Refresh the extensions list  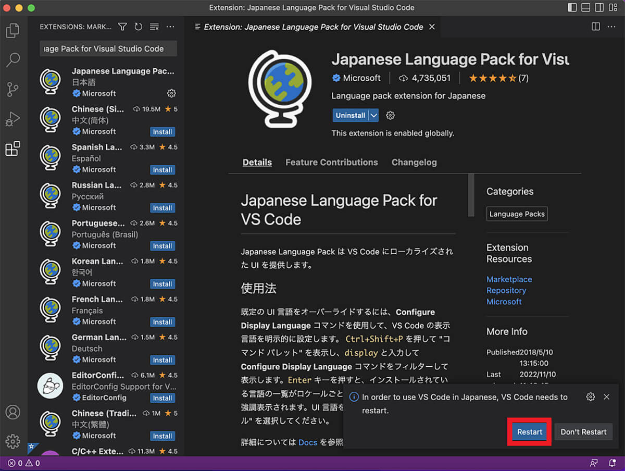pyautogui.click(x=138, y=27)
